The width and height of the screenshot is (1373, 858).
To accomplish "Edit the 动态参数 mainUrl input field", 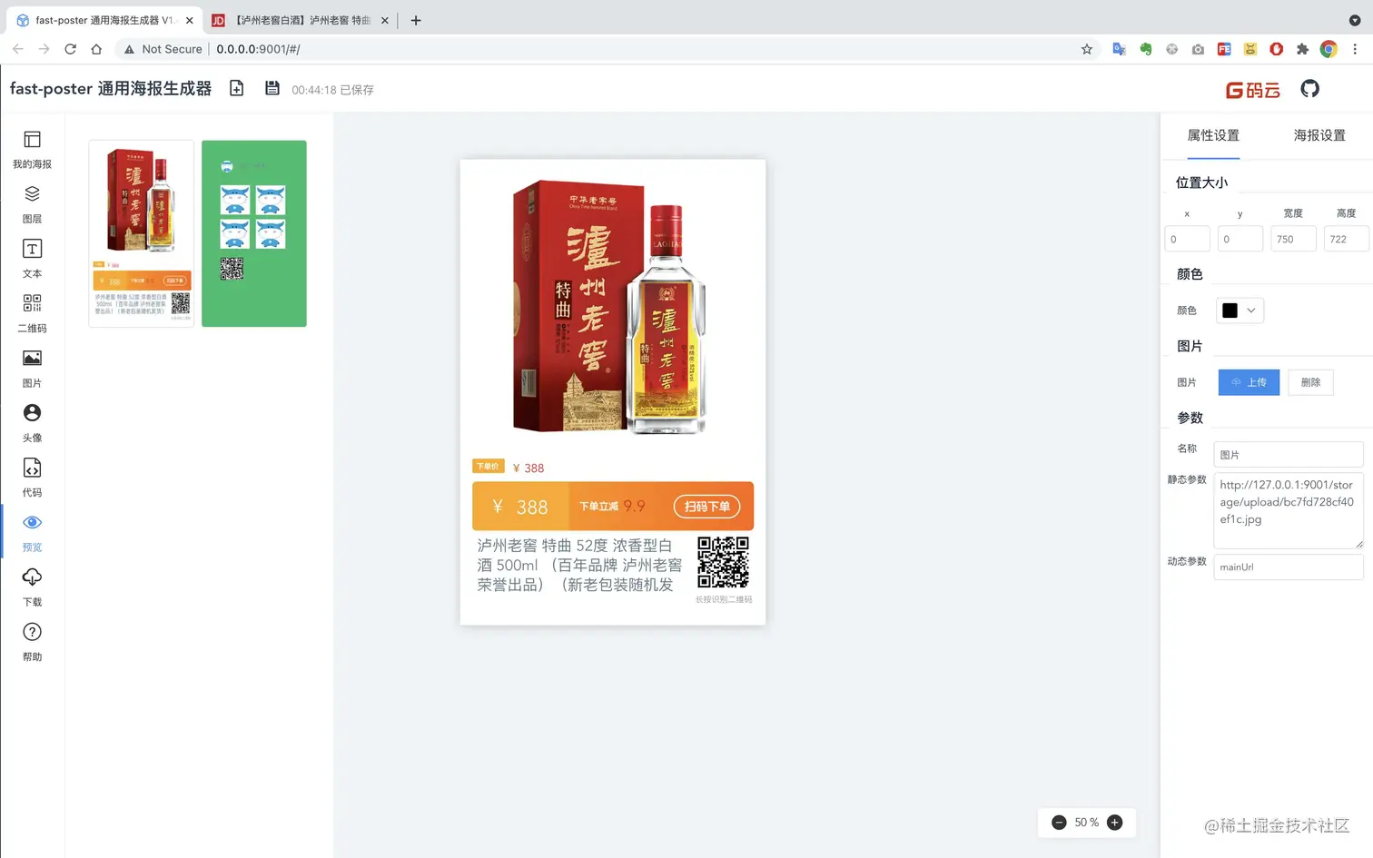I will coord(1288,567).
